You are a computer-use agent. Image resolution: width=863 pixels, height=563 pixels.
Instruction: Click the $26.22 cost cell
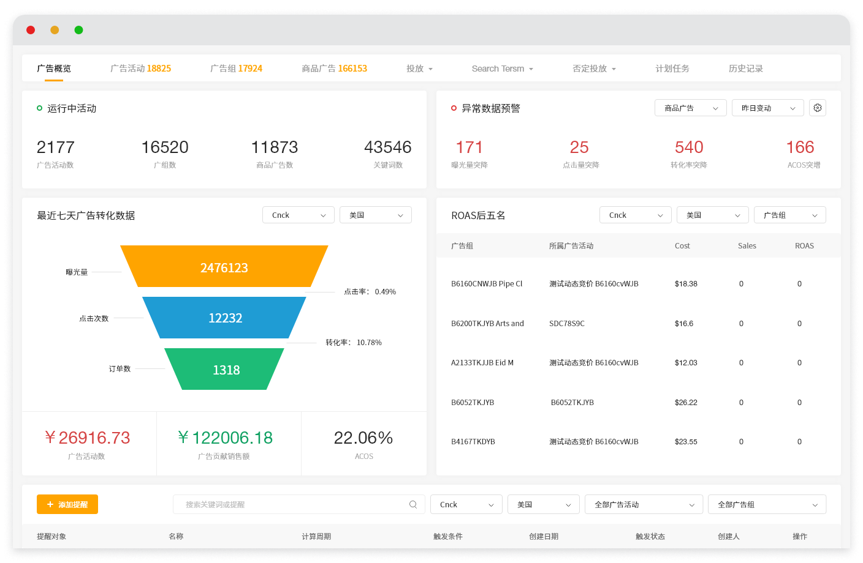click(x=686, y=403)
